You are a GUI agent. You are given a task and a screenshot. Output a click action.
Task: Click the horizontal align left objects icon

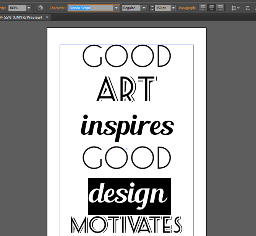(248, 8)
